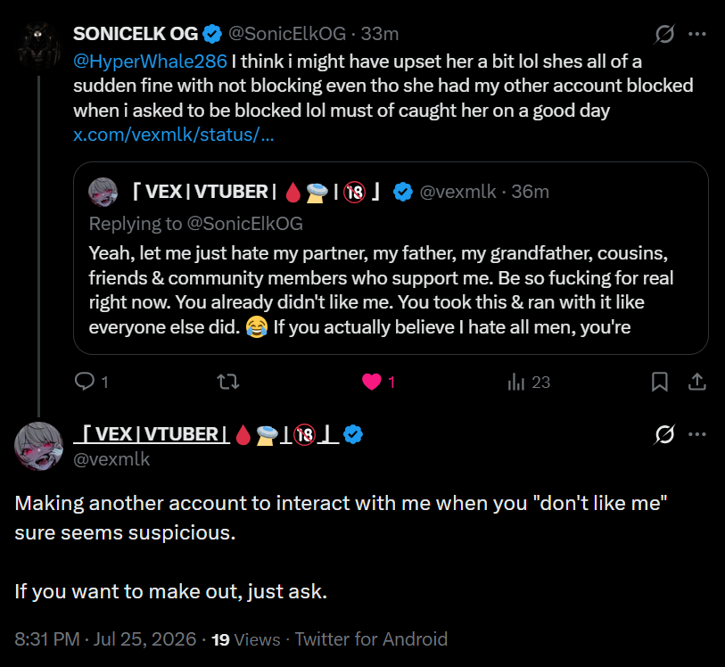This screenshot has width=725, height=667.
Task: Bookmark SonicElkOG's tweet
Action: [660, 382]
